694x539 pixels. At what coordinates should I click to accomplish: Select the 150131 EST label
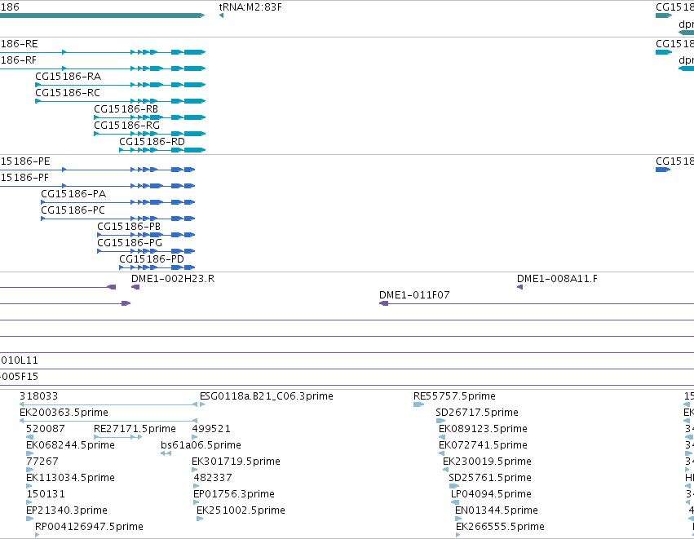coord(46,494)
